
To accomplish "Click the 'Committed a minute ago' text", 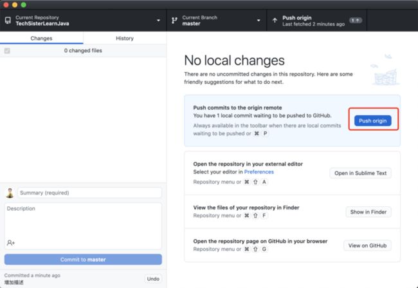I will pos(32,276).
